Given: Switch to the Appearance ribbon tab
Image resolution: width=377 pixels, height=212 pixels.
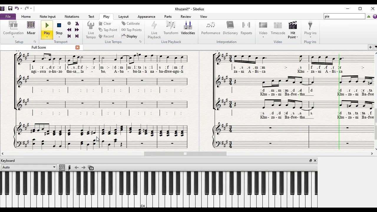Looking at the screenshot, I should (x=146, y=16).
